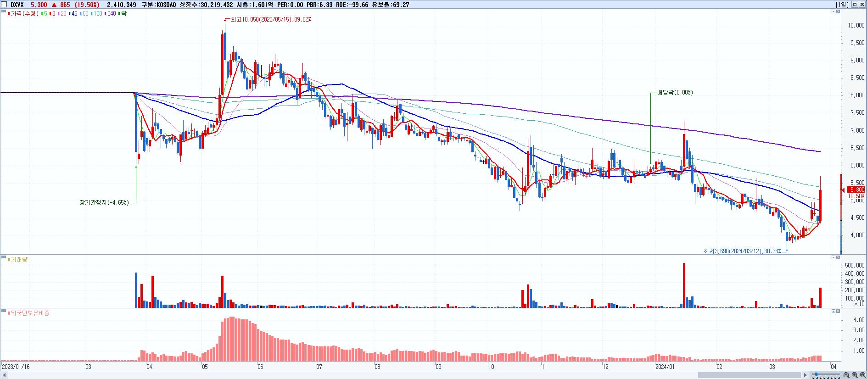This screenshot has height=379, width=867.
Task: Click the 500,000 volume axis label
Action: 855,265
